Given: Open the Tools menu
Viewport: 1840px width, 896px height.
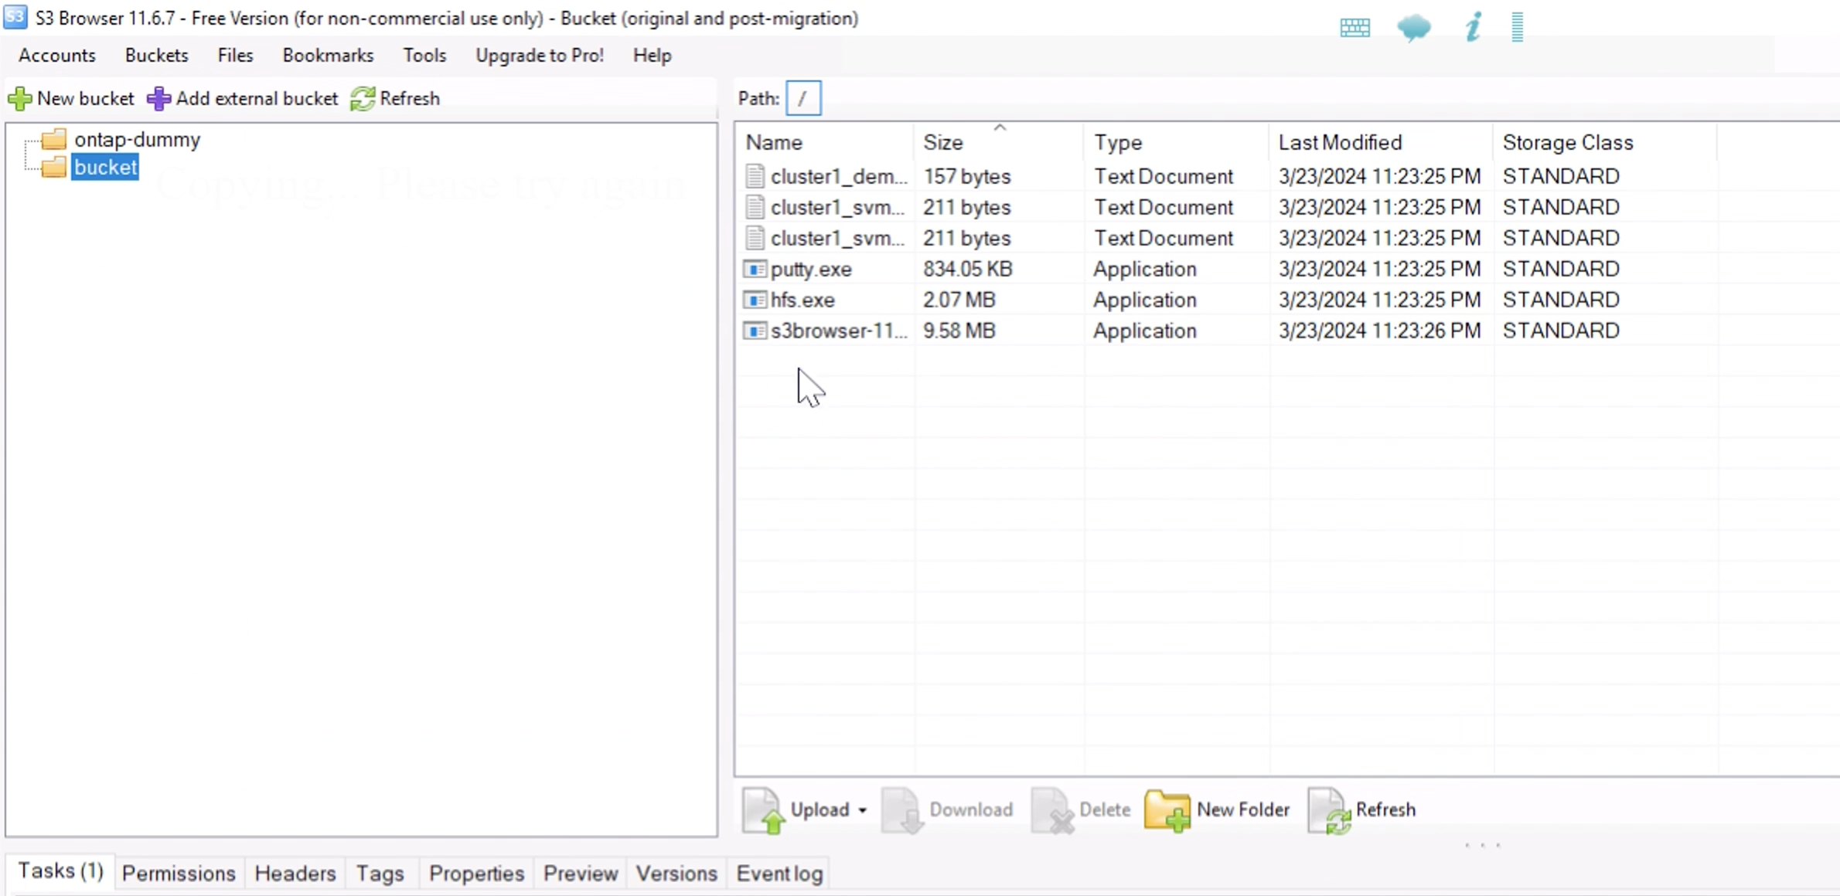Looking at the screenshot, I should pos(424,55).
